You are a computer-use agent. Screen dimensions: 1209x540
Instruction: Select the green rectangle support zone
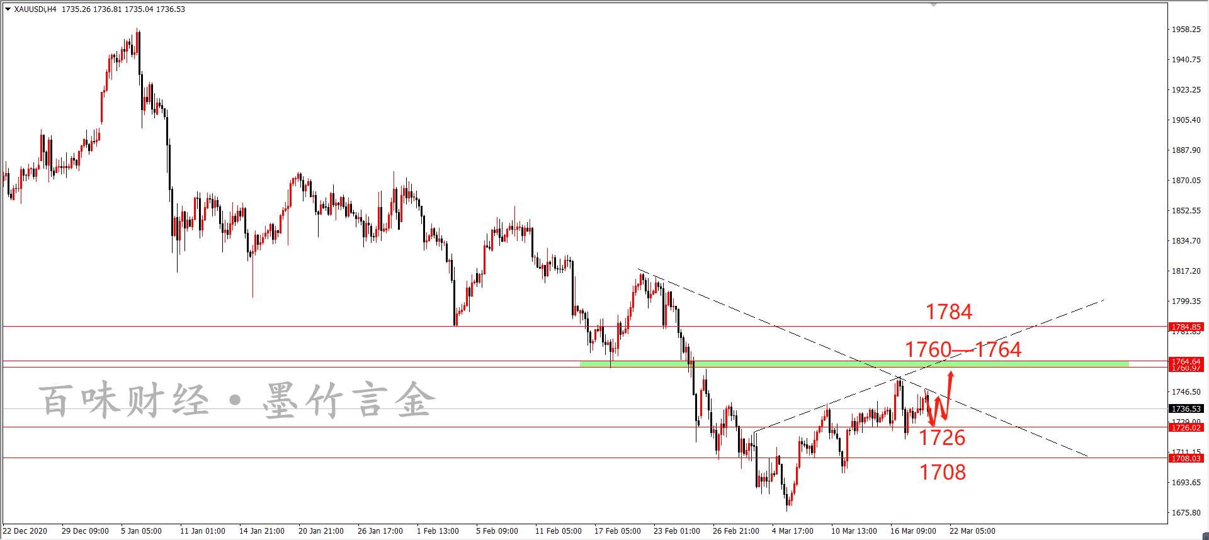pos(854,364)
